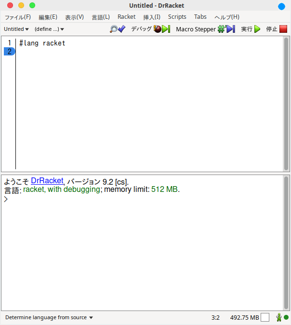
Task: Maximize window with green button
Action: 32,5
